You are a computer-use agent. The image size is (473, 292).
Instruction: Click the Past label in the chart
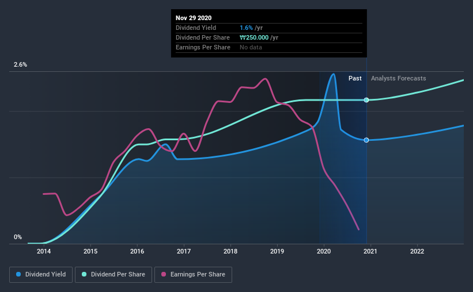(x=355, y=78)
